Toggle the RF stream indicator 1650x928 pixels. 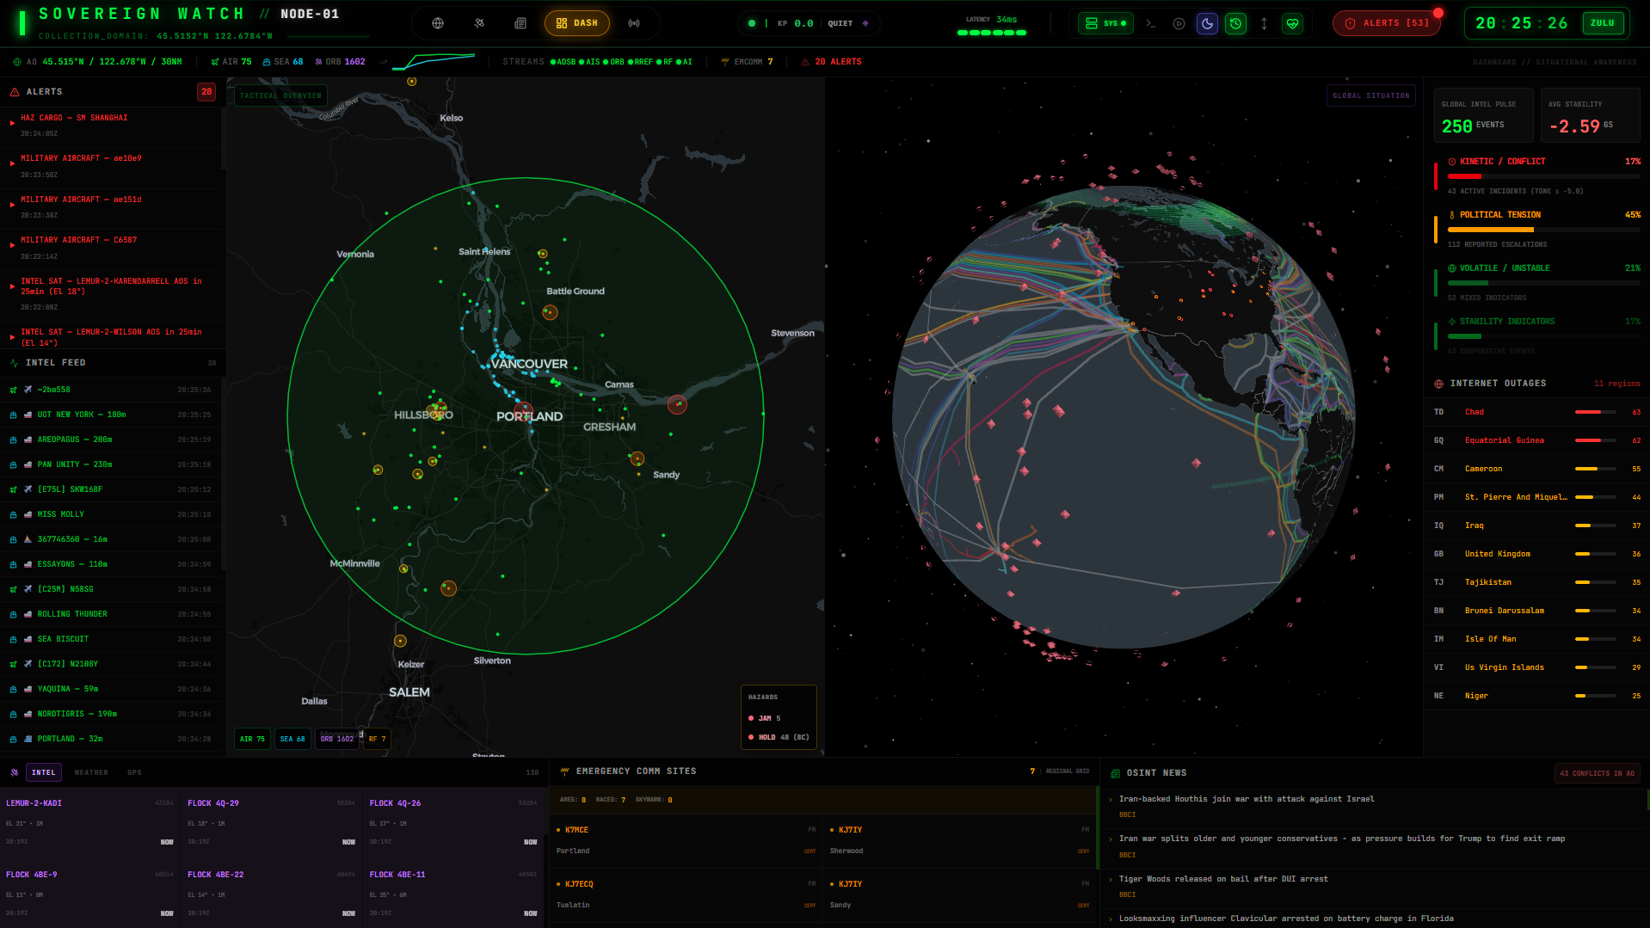tap(664, 62)
